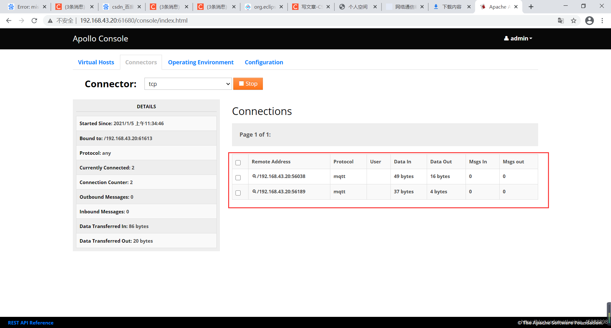Close the 'org.eclips' tab
This screenshot has width=611, height=328.
pyautogui.click(x=281, y=7)
